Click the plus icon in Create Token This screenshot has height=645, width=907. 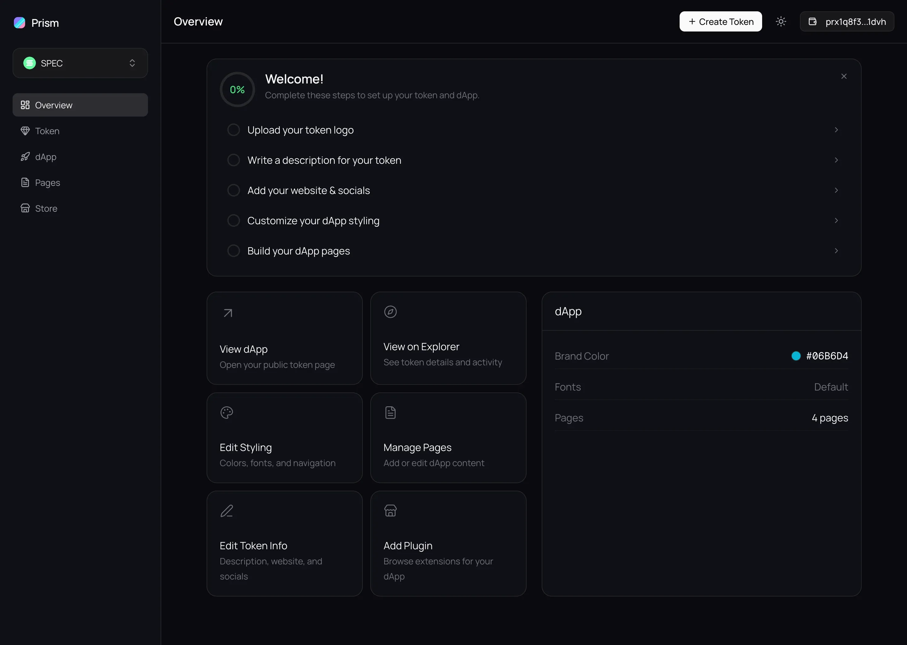click(x=692, y=21)
